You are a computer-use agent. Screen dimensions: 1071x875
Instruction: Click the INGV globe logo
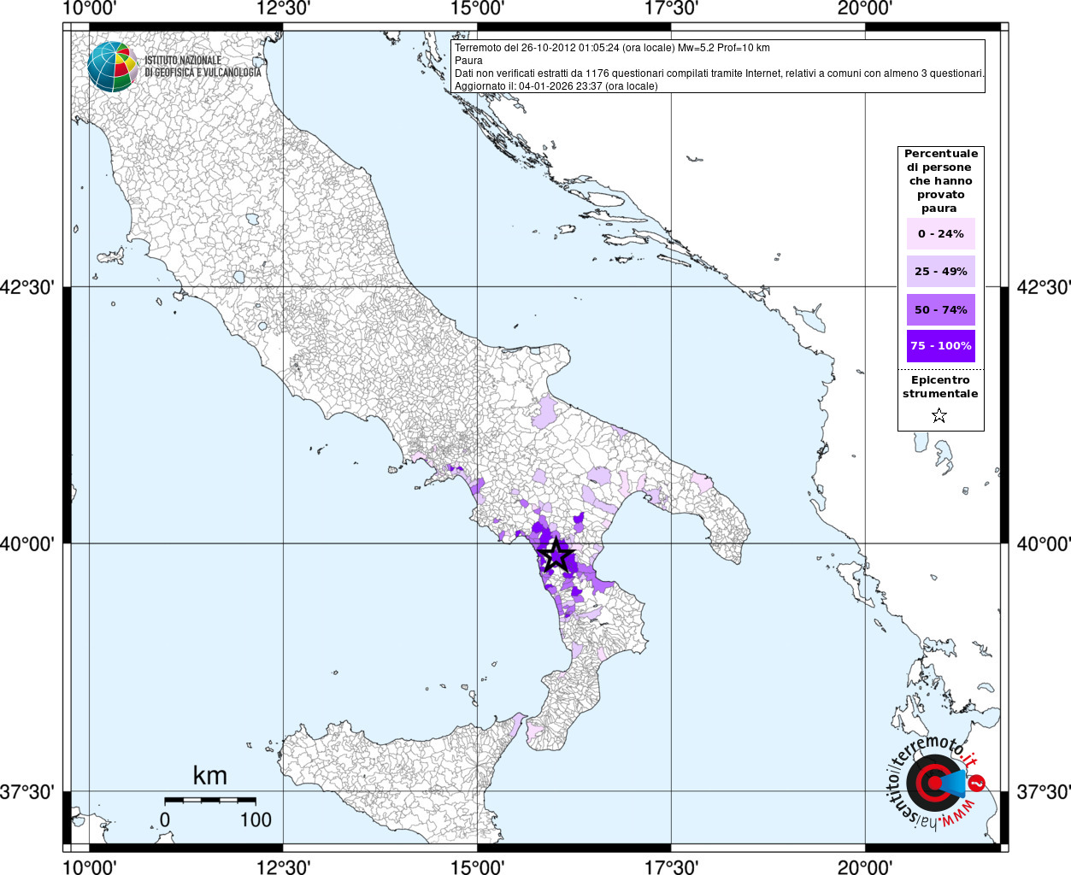[112, 67]
